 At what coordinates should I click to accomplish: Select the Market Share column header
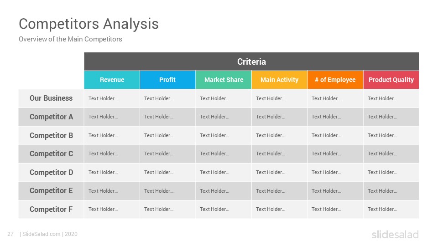pyautogui.click(x=224, y=80)
